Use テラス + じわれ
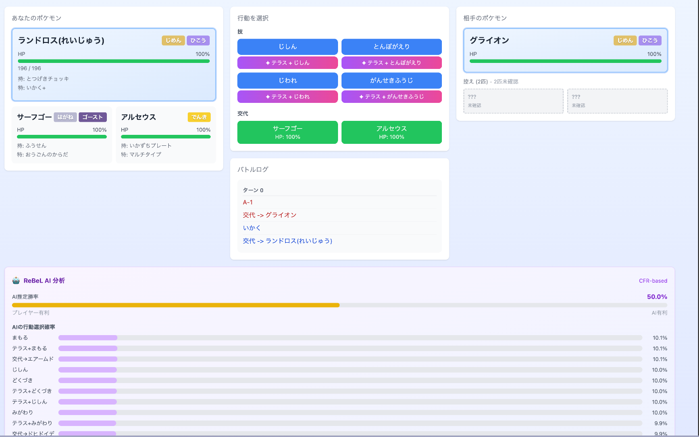The image size is (699, 437). [x=288, y=97]
